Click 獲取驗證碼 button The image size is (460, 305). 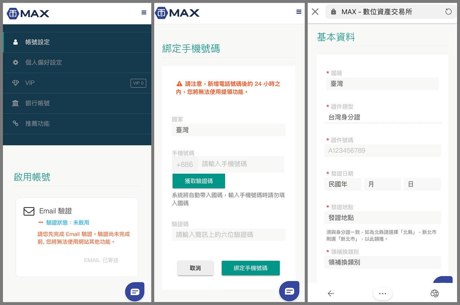point(199,181)
